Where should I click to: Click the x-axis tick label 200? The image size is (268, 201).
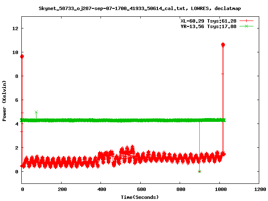(62, 189)
